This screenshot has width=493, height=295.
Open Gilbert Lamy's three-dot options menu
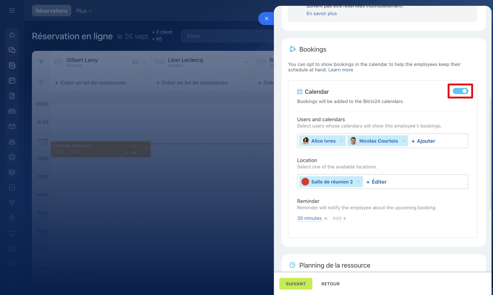coord(144,62)
